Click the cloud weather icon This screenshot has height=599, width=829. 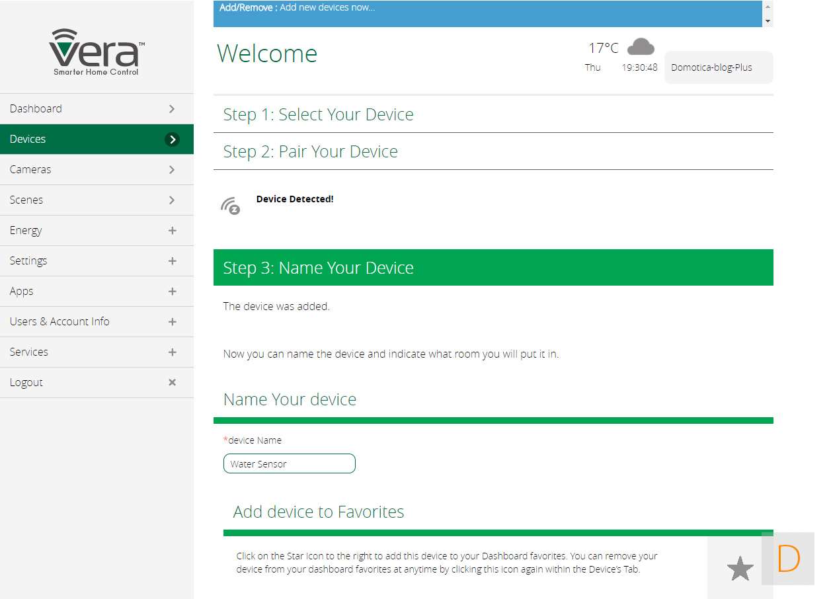point(640,47)
